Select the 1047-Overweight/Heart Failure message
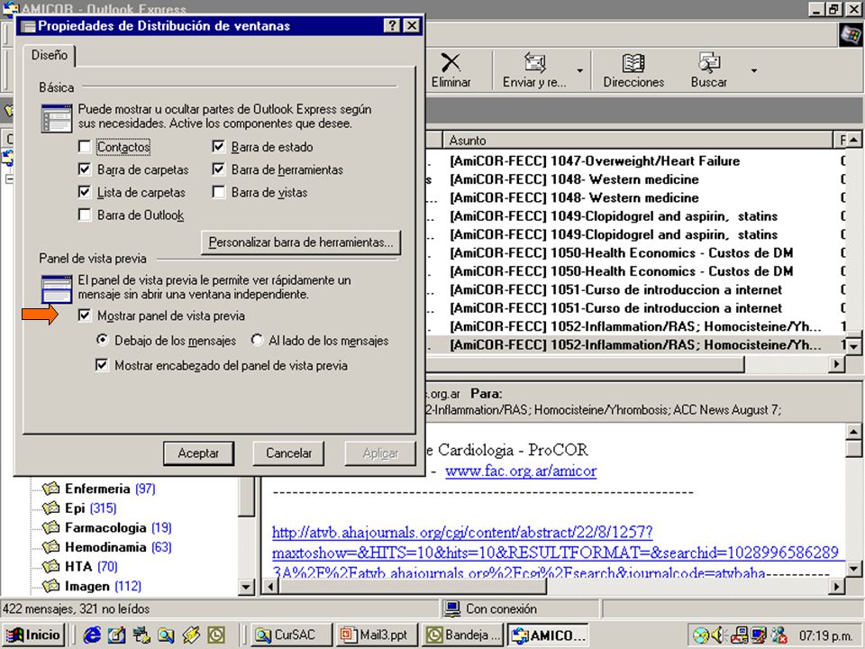Viewport: 865px width, 649px height. tap(595, 161)
